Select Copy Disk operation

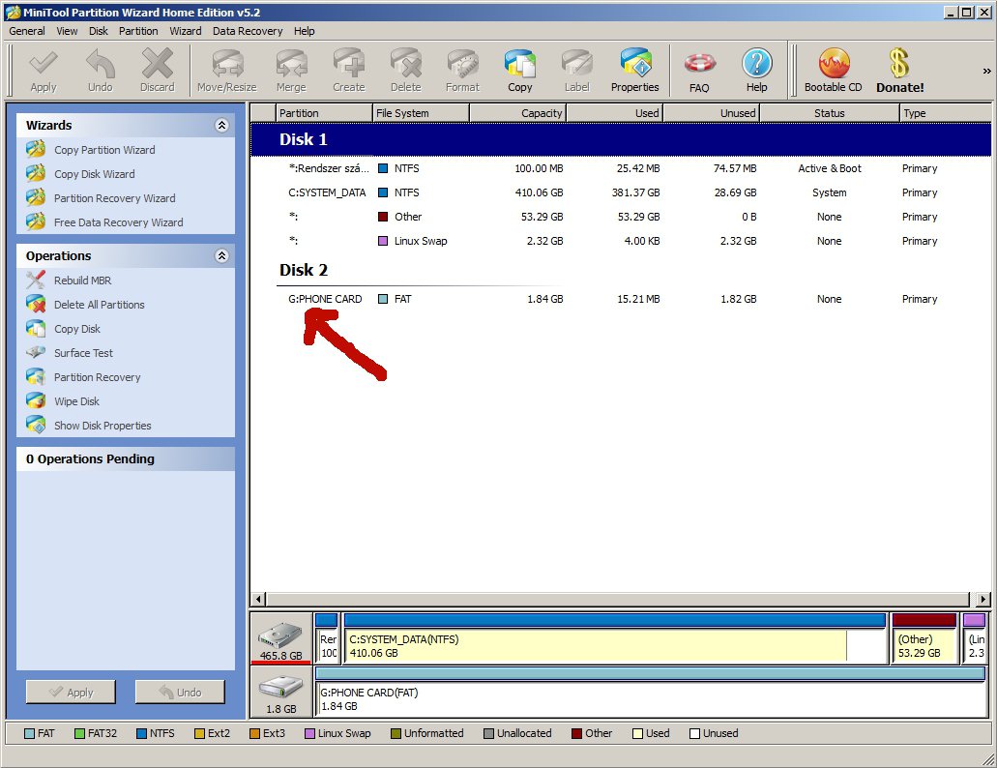(x=77, y=329)
